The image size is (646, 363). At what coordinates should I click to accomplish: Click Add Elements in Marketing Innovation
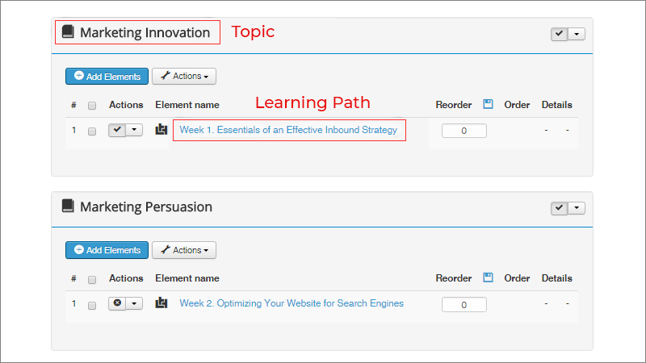107,76
